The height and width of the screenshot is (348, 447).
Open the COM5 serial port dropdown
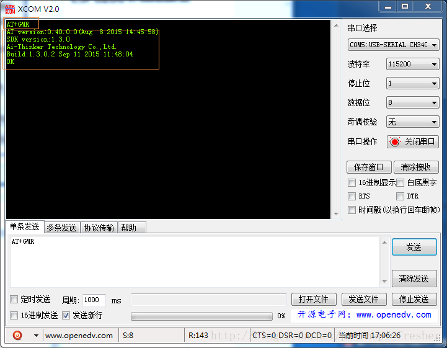pos(394,45)
